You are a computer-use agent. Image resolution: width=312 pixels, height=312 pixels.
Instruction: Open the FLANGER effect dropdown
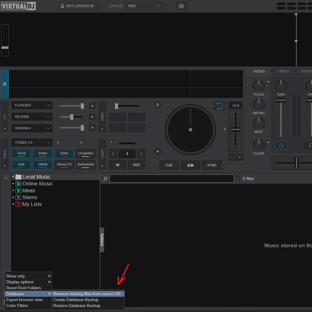click(x=32, y=105)
